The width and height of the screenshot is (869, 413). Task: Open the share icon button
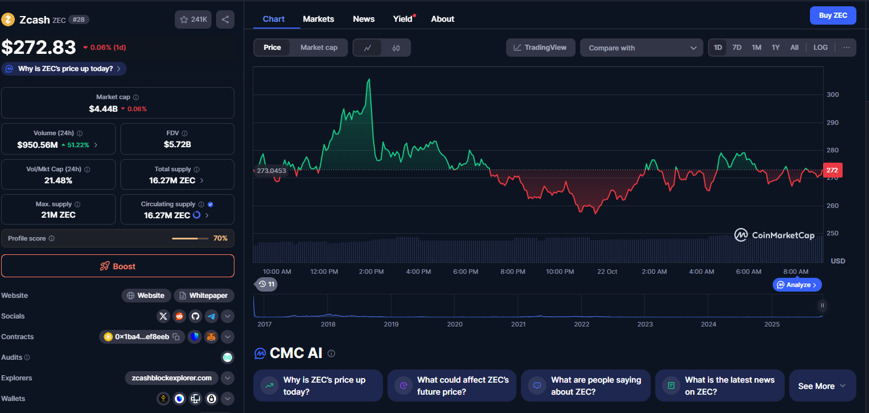pos(225,19)
